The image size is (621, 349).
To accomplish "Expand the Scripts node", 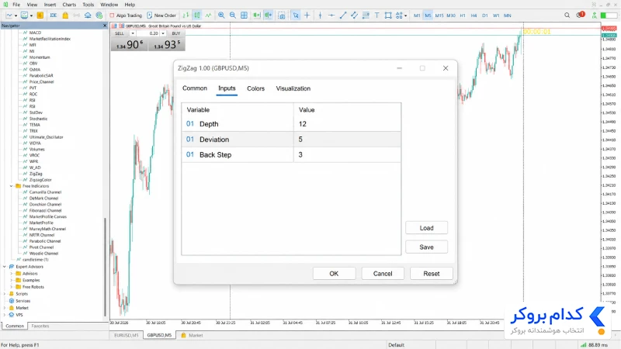I will [5, 294].
